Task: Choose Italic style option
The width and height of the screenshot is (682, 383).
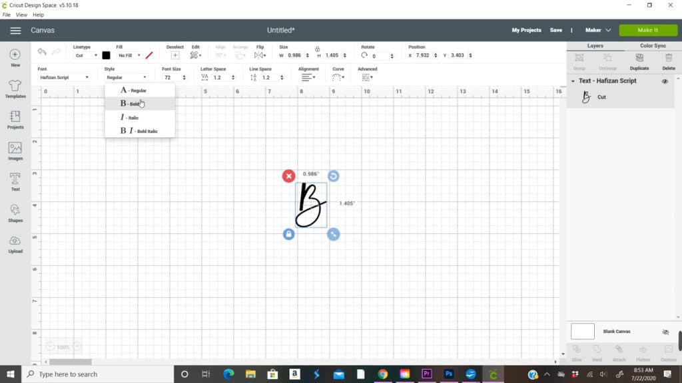Action: [x=140, y=117]
